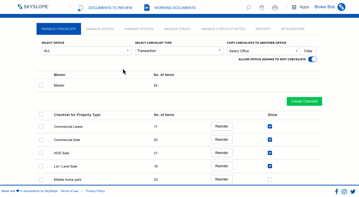
Task: Open the Master checklist name
Action: 59,85
